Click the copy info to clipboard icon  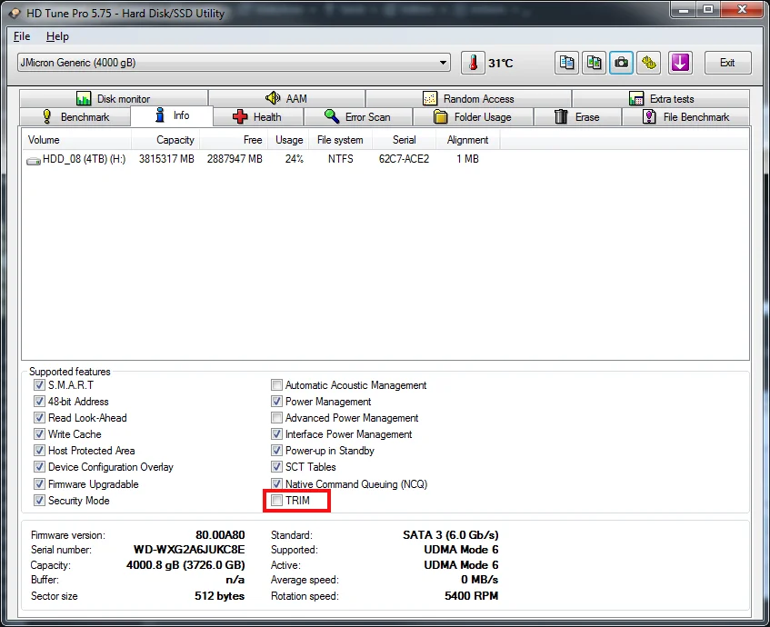coord(566,63)
